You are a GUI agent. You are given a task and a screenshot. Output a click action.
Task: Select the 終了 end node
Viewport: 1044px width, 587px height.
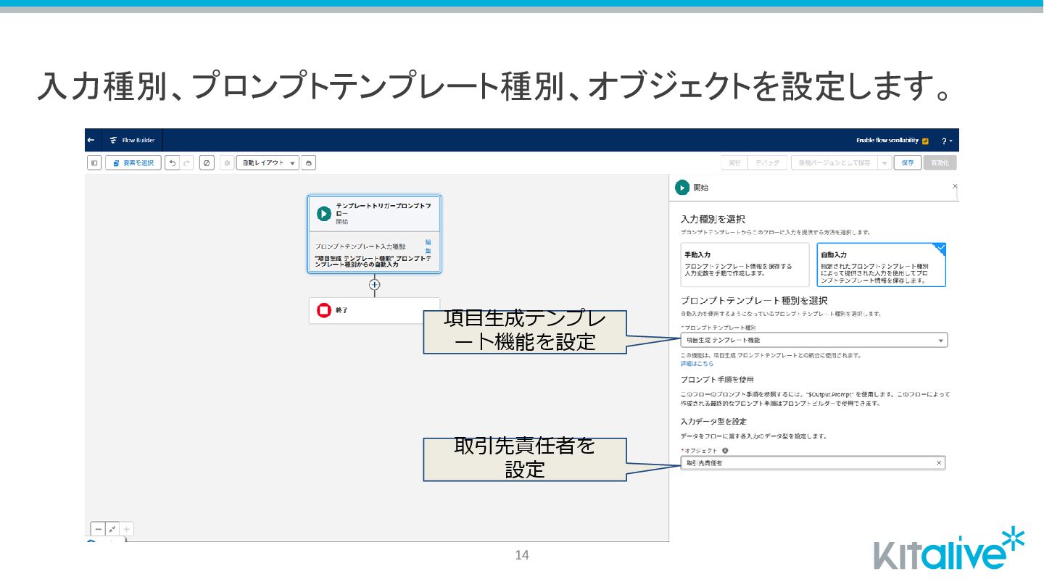click(374, 310)
